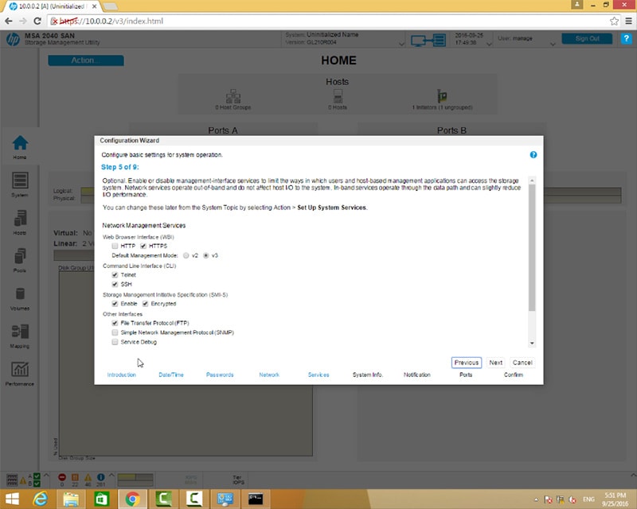The height and width of the screenshot is (509, 637).
Task: Click the wizard's vertical scrollbar
Action: point(532,247)
